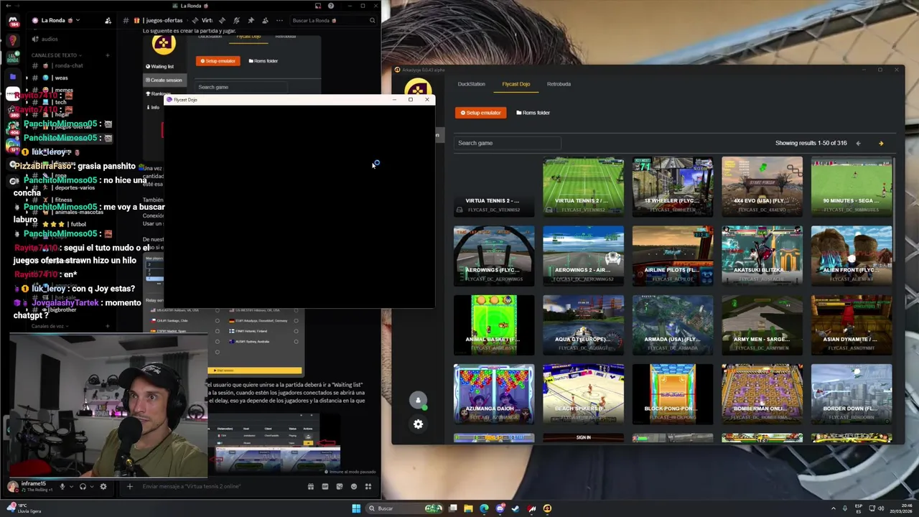
Task: Select the Akatsuki Blitzkampf game thumbnail
Action: tap(762, 255)
